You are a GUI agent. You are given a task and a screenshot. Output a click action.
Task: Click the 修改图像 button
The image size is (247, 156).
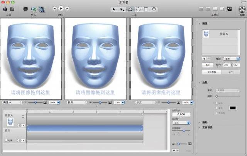(x=212, y=72)
